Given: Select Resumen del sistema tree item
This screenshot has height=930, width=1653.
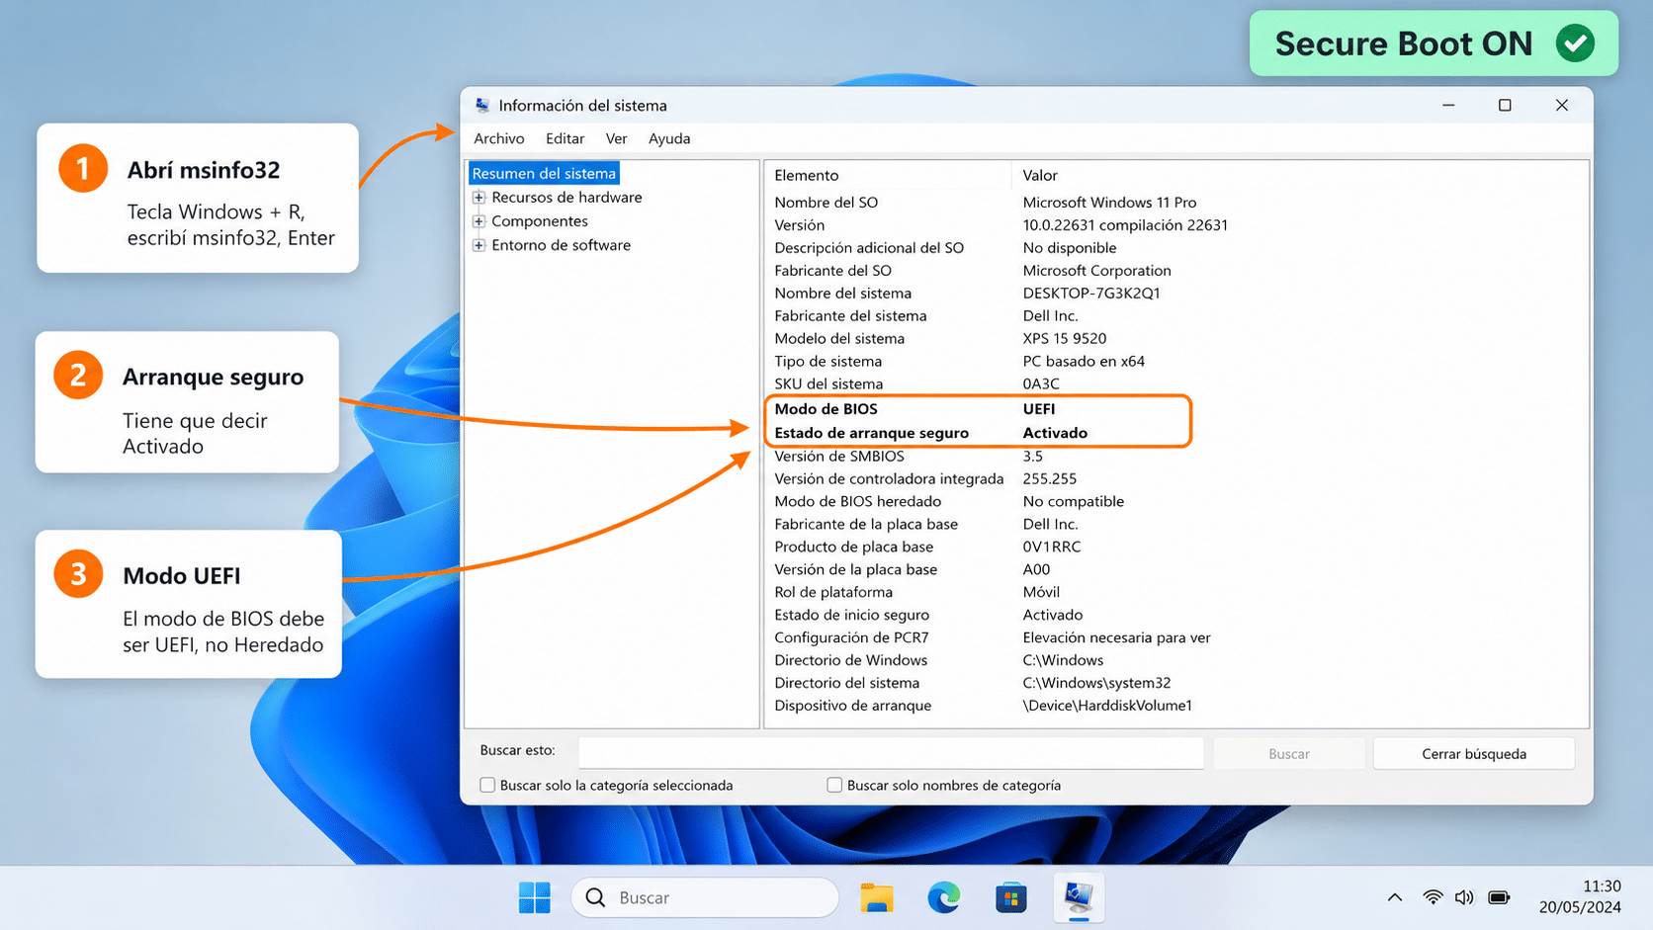Looking at the screenshot, I should pos(544,173).
